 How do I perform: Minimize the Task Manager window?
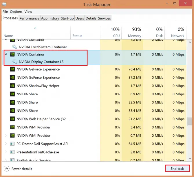(167, 4)
